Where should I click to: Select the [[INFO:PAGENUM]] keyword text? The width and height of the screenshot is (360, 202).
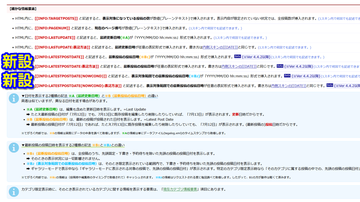[52, 28]
